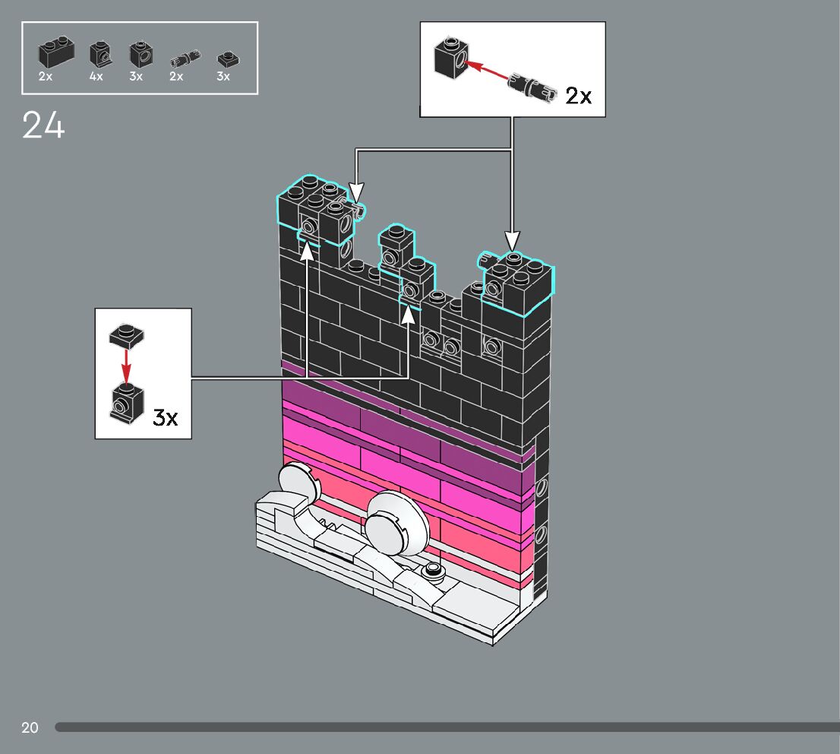Click the large 3x label in left callout
The height and width of the screenshot is (754, 840).
(166, 417)
